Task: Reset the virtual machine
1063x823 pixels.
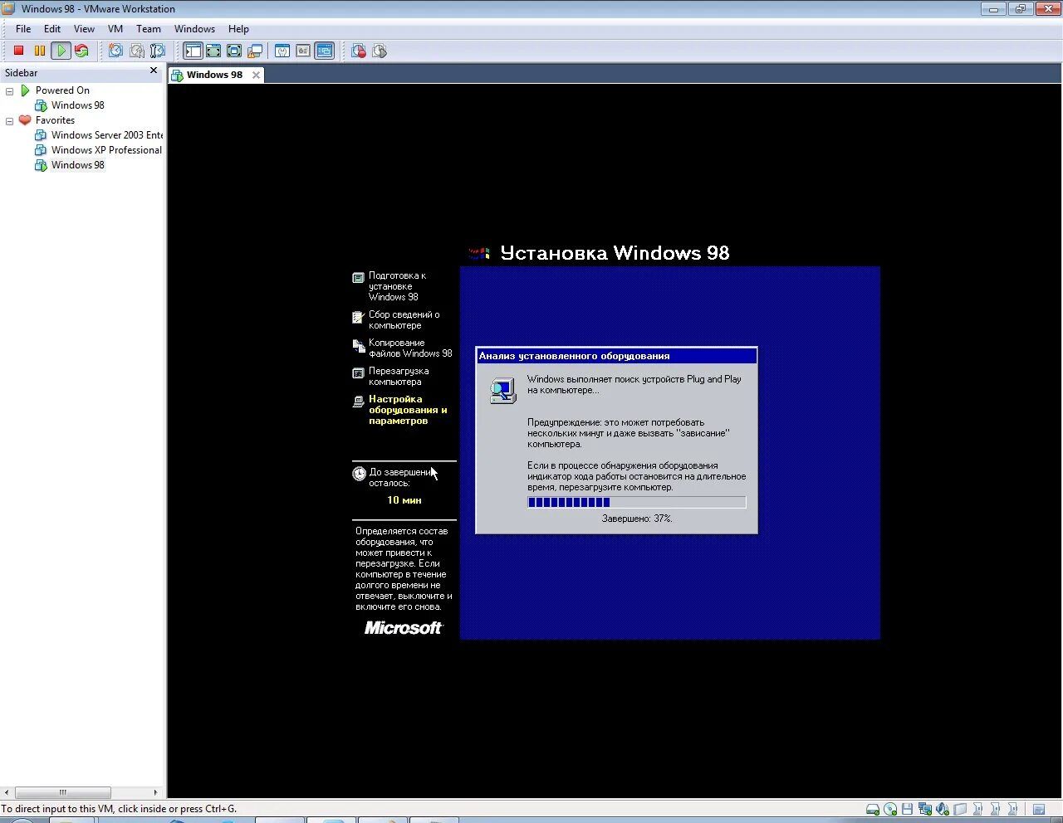Action: [x=81, y=50]
